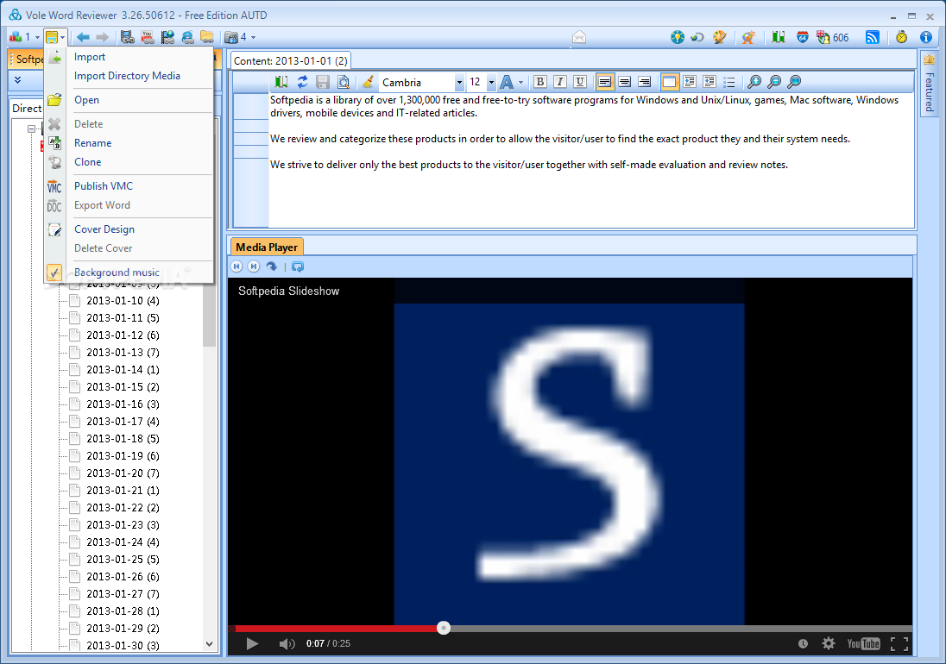Mute the video volume speaker
946x664 pixels.
pyautogui.click(x=287, y=643)
